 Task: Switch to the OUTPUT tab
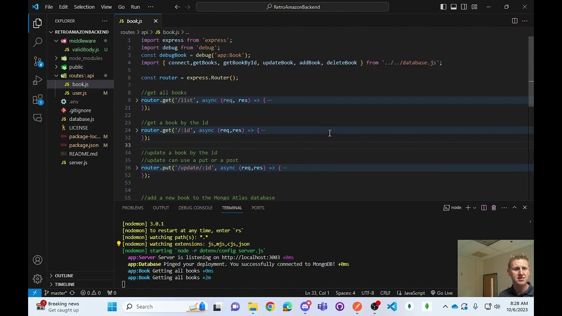tap(161, 208)
